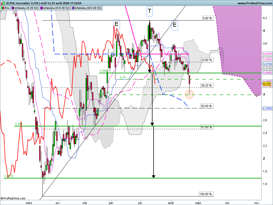Screen dimensions: 273x205
Task: Click the avr. label on the time axis
Action: pyautogui.click(x=58, y=203)
